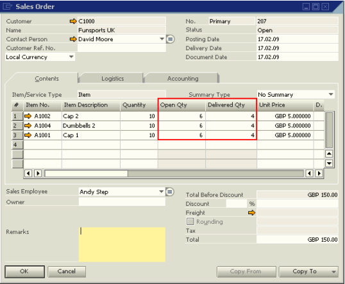The width and height of the screenshot is (345, 284).
Task: Open contact person details round icon
Action: (171, 39)
